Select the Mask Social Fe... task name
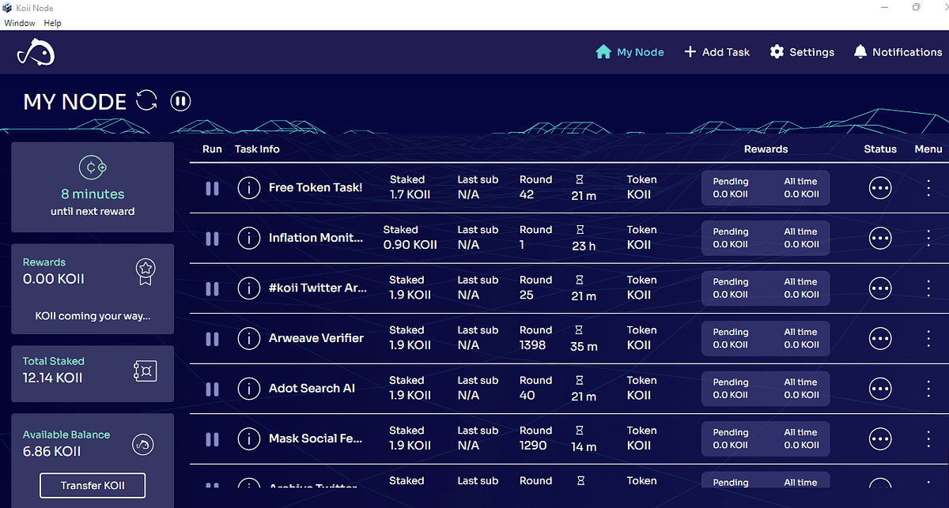The height and width of the screenshot is (508, 949). pos(316,438)
